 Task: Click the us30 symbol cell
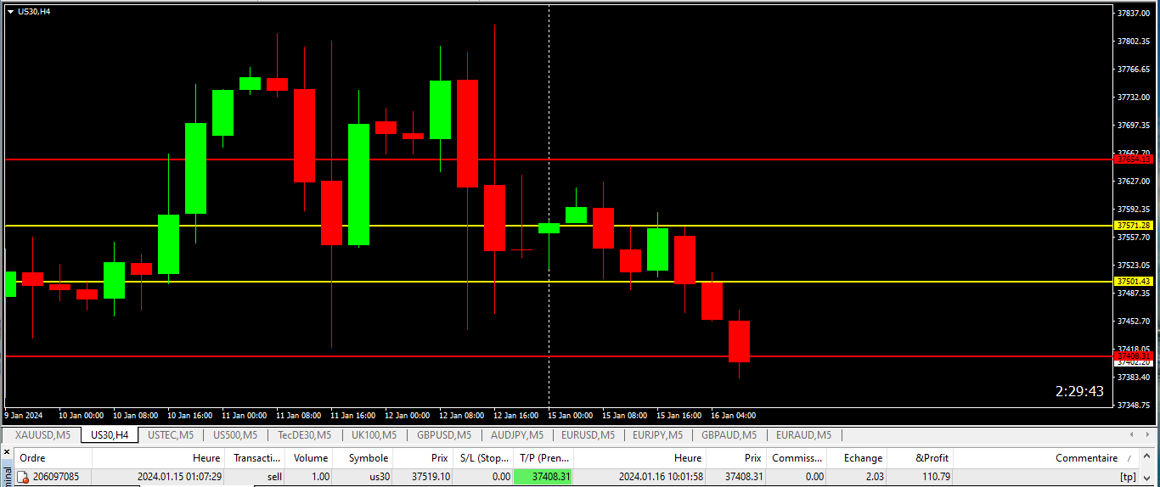(380, 477)
